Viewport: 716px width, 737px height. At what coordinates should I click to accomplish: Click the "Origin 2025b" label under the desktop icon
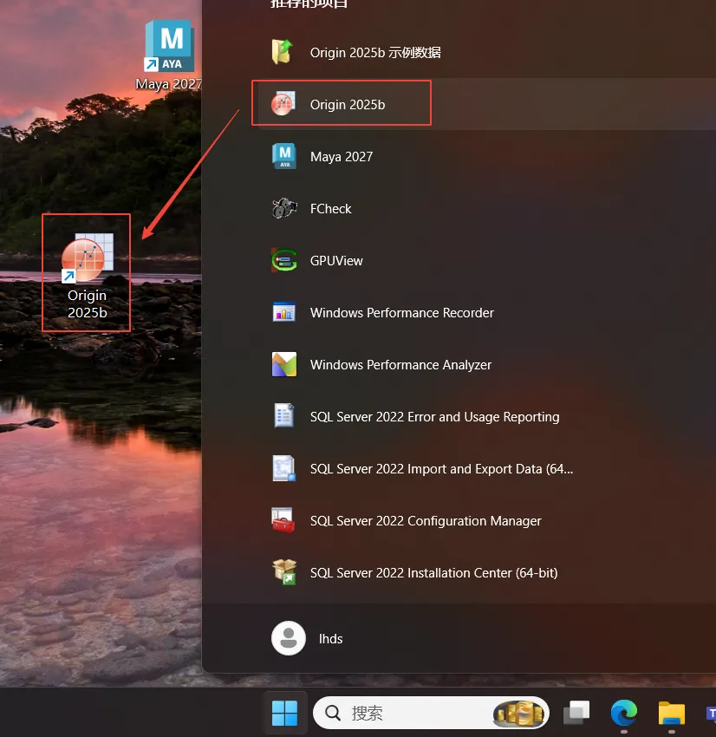88,303
